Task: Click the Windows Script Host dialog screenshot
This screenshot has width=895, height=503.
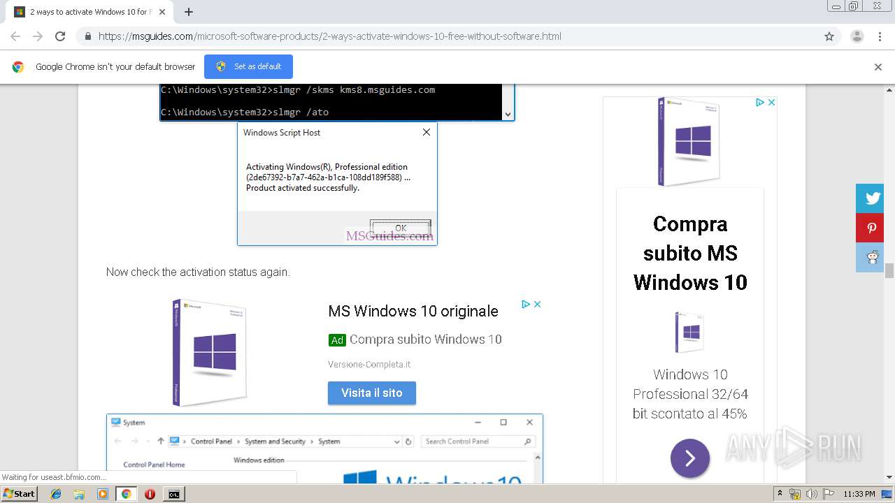Action: [337, 184]
